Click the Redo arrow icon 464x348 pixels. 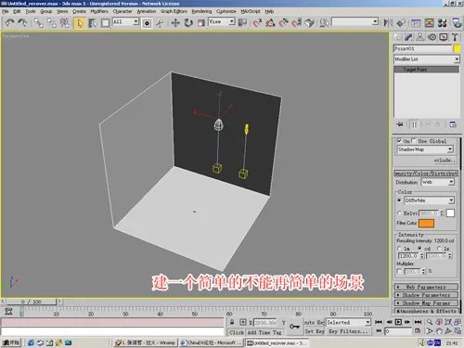[22, 22]
